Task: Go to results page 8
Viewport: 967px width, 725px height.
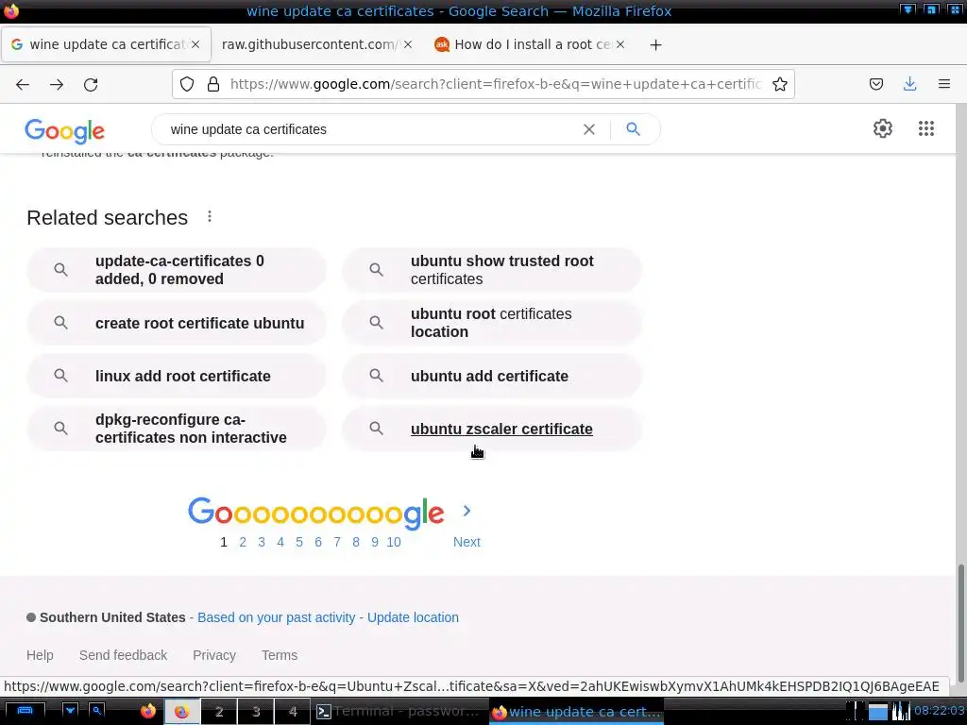Action: coord(356,542)
